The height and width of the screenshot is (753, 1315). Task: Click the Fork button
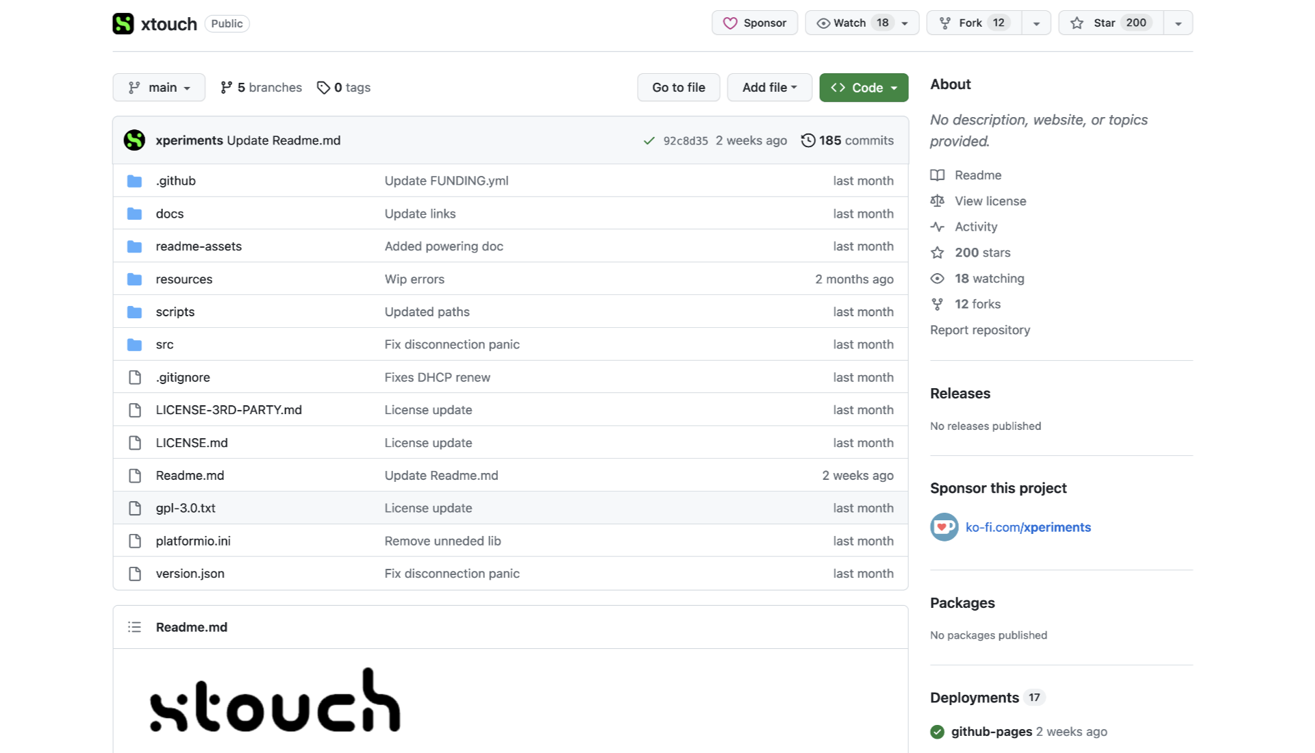coord(973,23)
